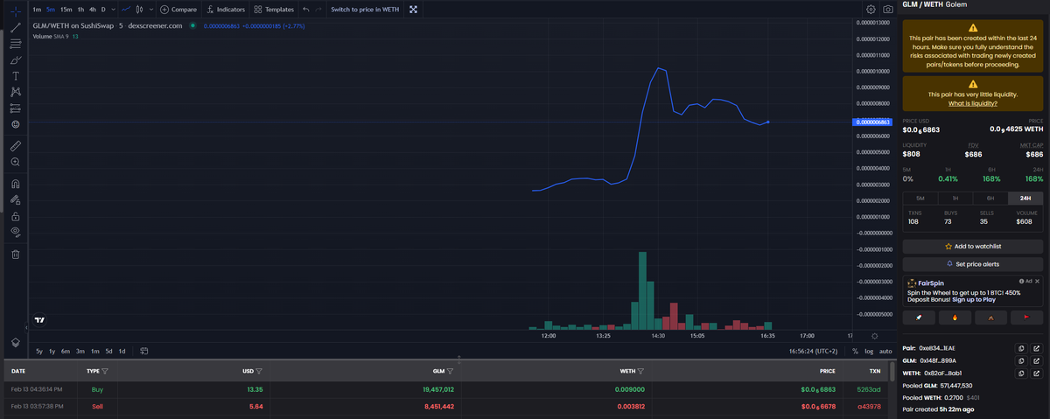
Task: Switch to price in WETH
Action: coord(365,9)
